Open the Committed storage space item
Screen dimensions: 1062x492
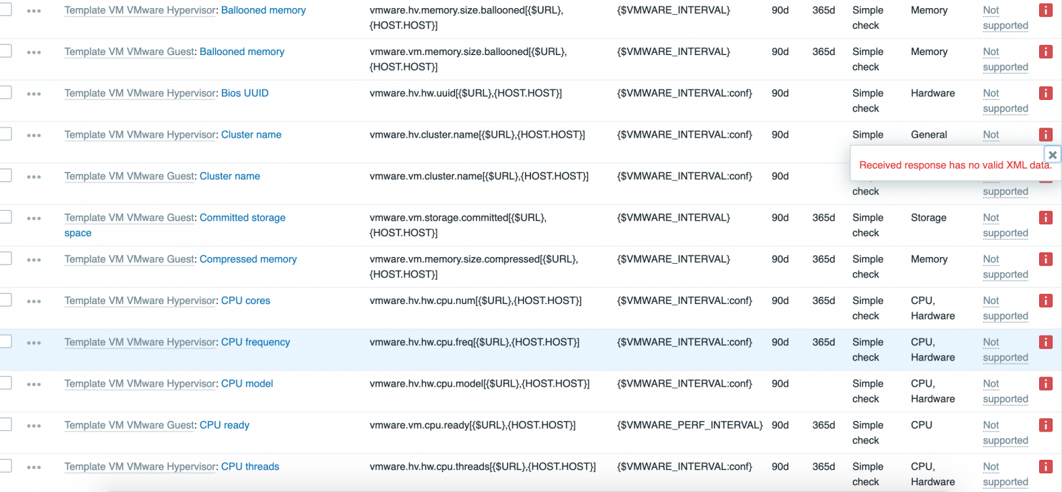pos(175,225)
